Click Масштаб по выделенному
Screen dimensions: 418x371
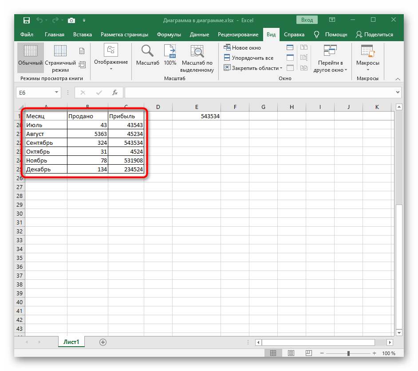tap(197, 58)
